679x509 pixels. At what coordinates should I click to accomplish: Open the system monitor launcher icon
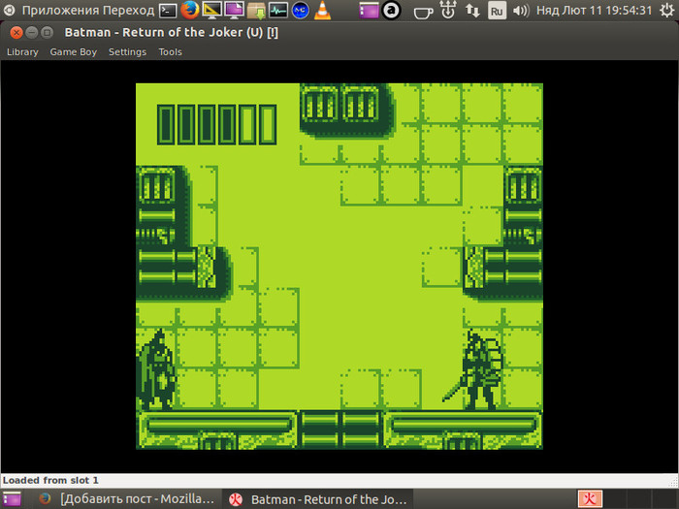coord(278,11)
